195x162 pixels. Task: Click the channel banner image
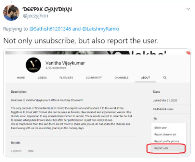[x=98, y=52]
